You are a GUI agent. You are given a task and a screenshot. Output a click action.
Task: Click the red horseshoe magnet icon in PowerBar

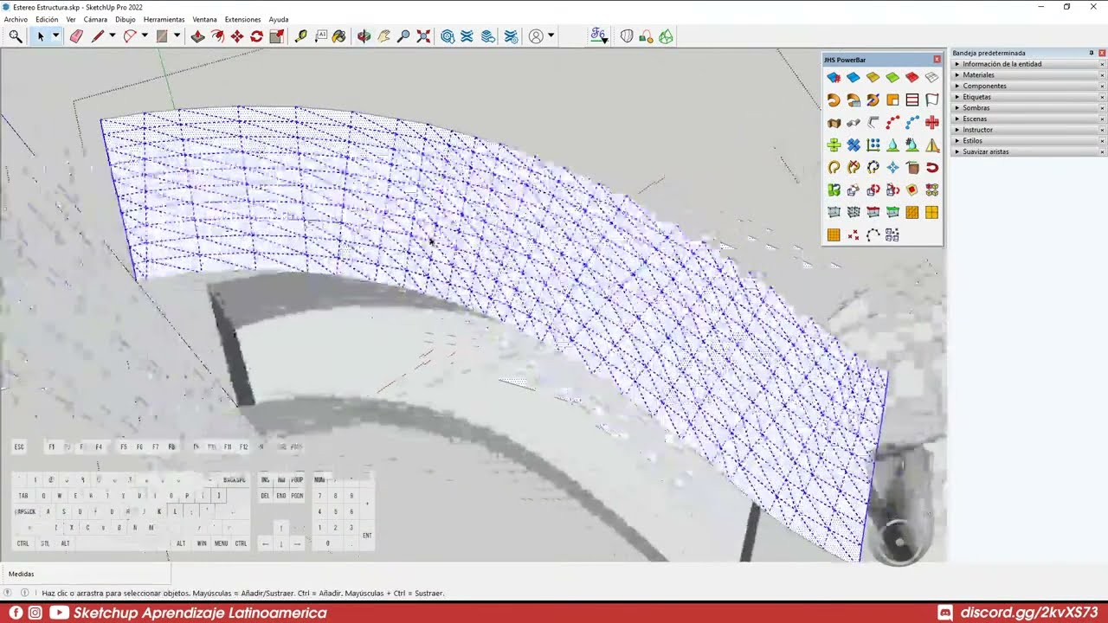pos(932,168)
